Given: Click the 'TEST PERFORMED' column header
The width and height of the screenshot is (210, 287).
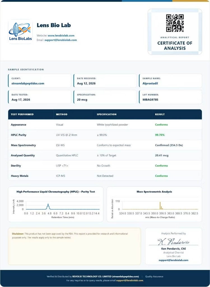Looking at the screenshot, I should tap(22, 114).
